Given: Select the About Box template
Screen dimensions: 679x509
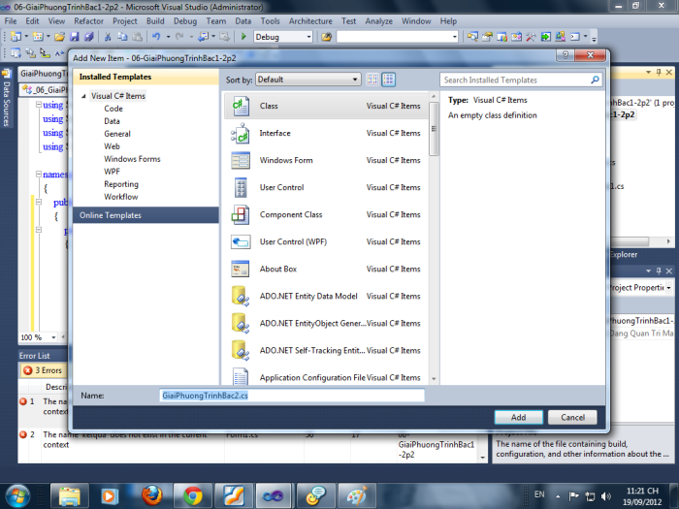Looking at the screenshot, I should click(x=327, y=270).
